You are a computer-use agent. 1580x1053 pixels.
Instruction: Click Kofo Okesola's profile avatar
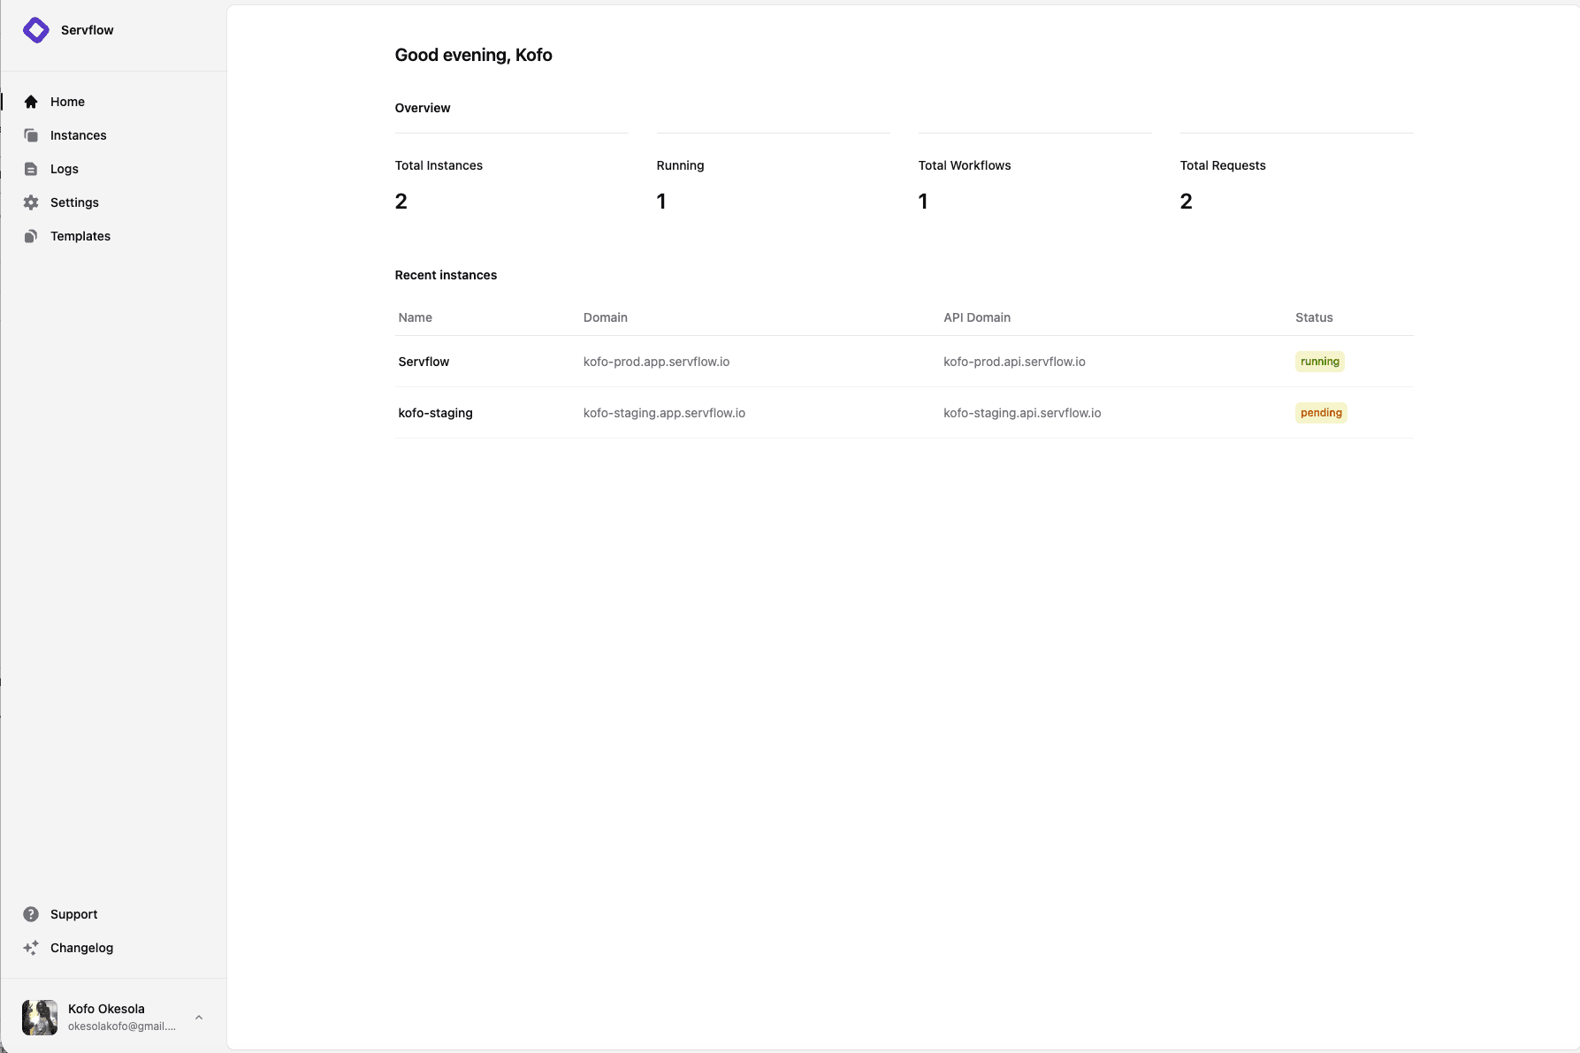(x=39, y=1017)
